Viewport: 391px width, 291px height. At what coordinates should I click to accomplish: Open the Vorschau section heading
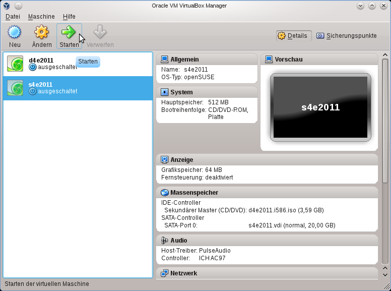[289, 60]
